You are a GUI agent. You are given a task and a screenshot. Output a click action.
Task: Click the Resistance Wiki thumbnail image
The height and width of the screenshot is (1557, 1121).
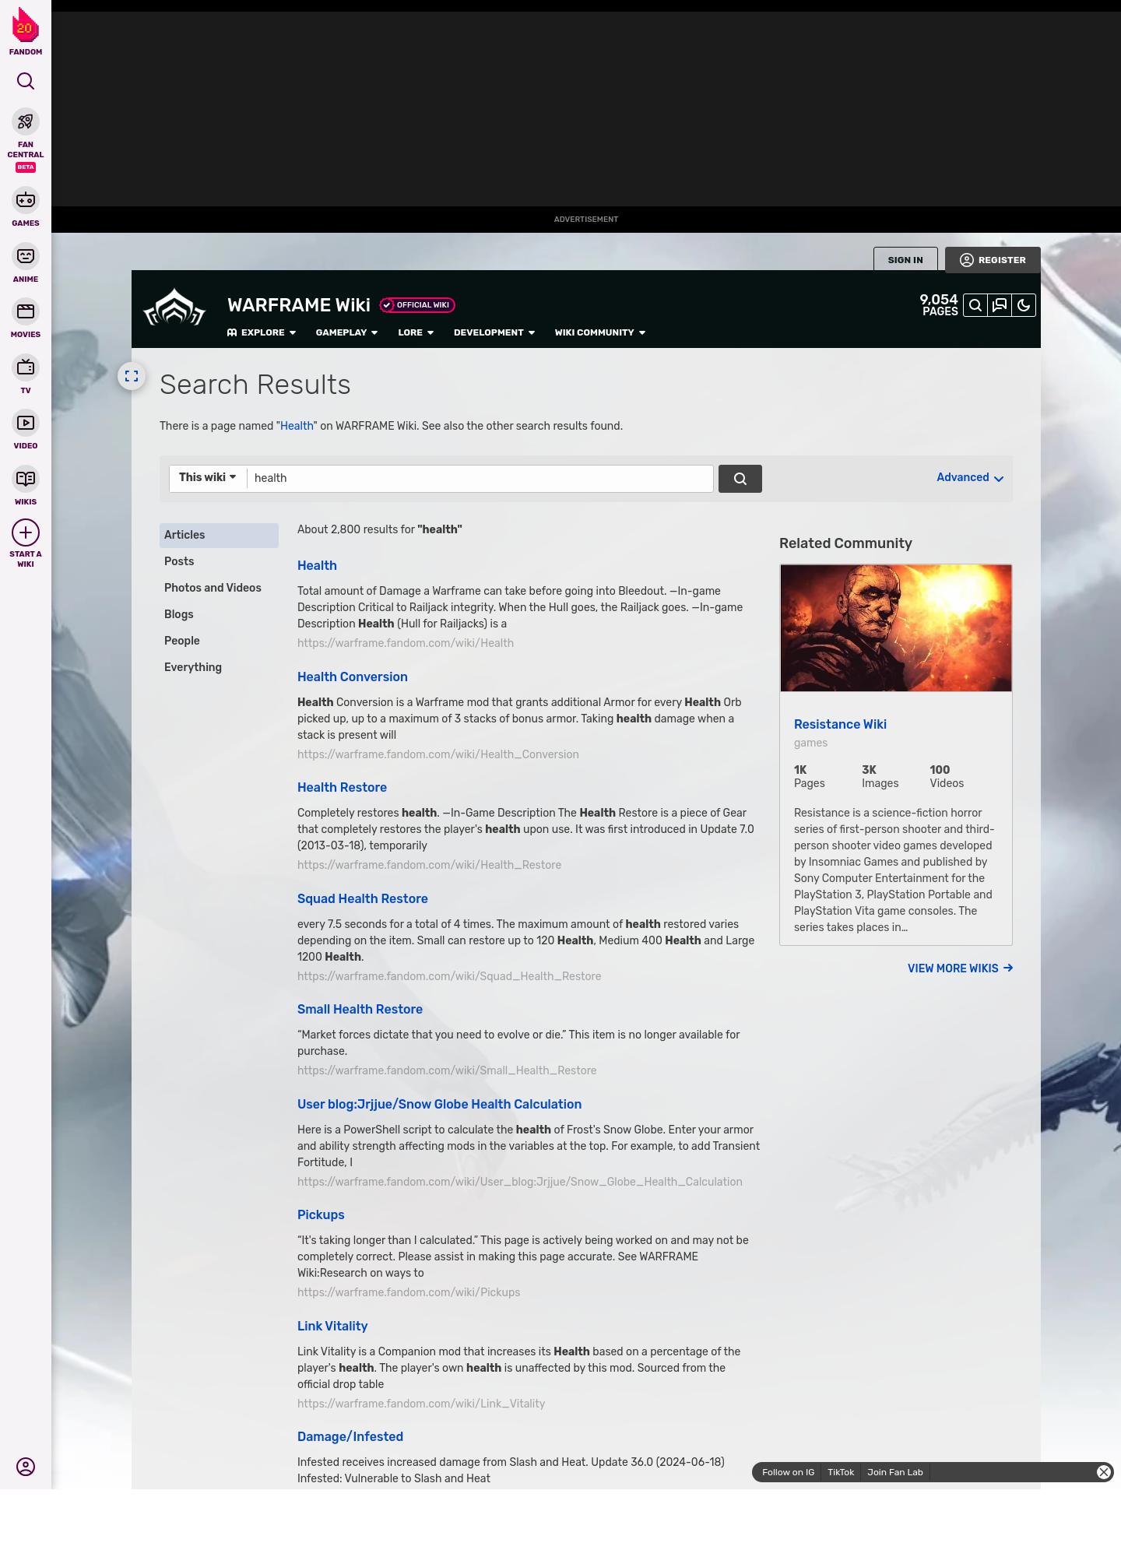[896, 628]
